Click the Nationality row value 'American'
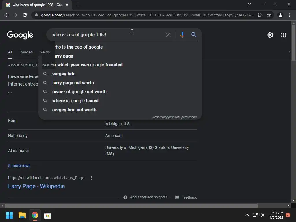 (x=114, y=136)
